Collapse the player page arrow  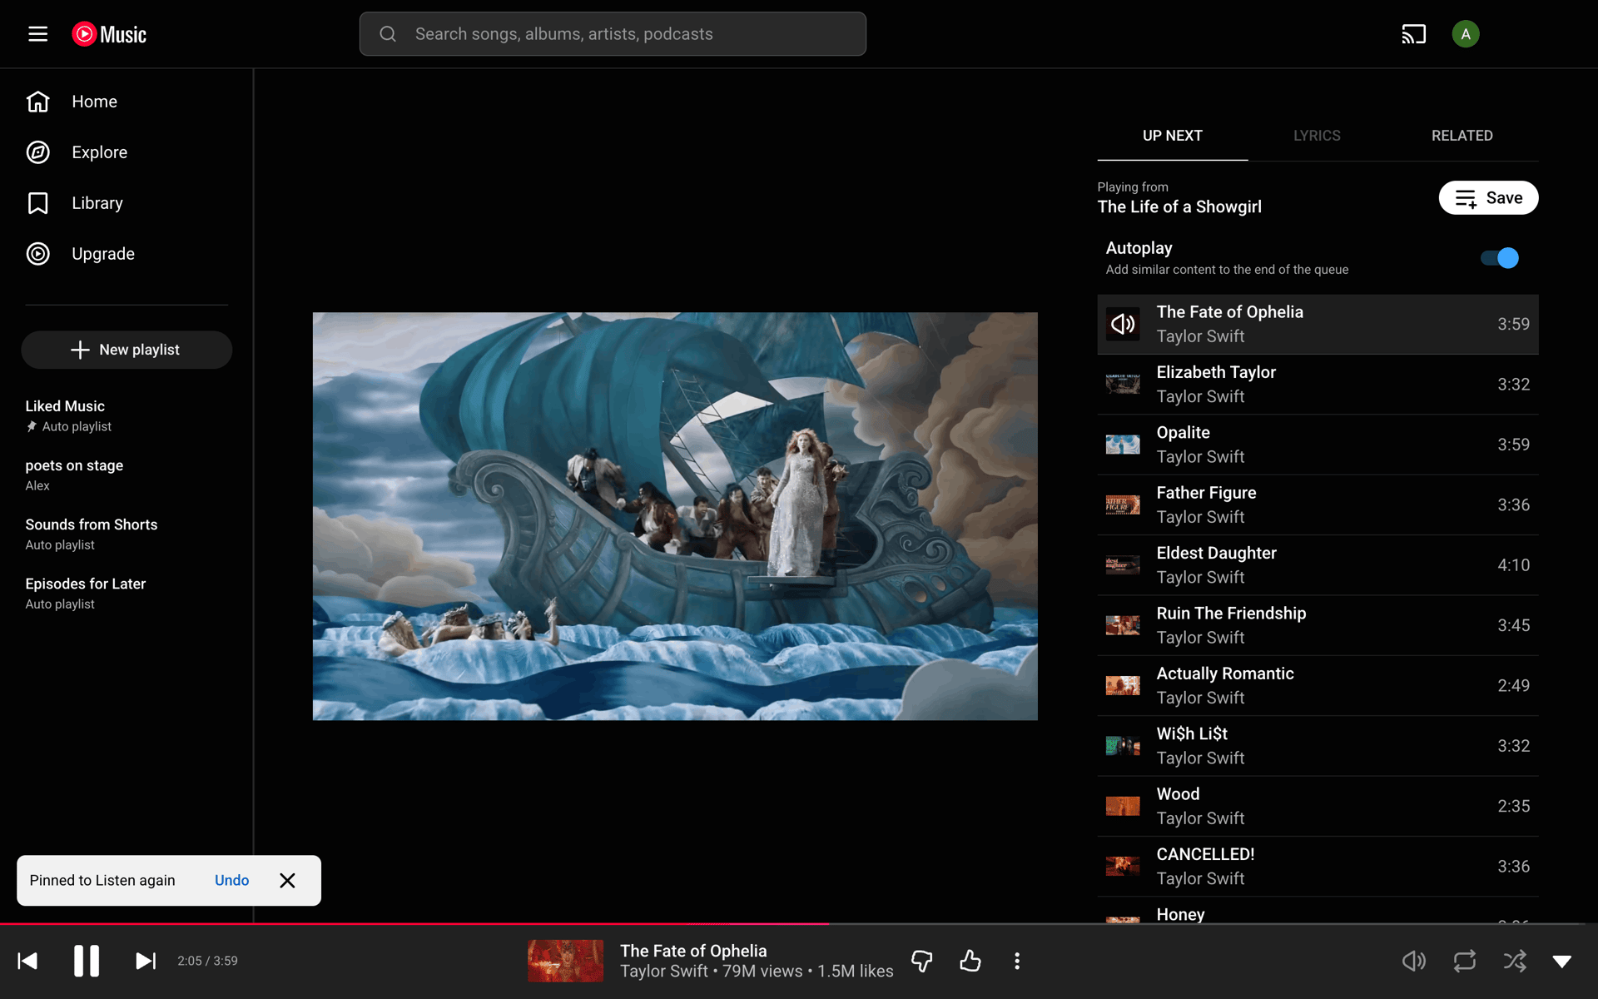coord(1562,962)
